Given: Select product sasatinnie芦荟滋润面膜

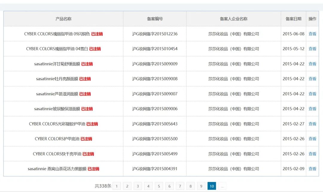Looking at the screenshot, I should [x=57, y=94].
